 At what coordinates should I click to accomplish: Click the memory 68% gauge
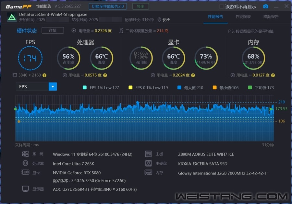(x=253, y=58)
